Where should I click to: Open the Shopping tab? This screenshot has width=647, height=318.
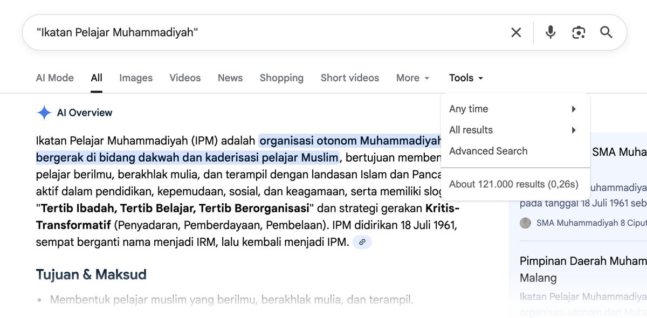click(x=281, y=78)
